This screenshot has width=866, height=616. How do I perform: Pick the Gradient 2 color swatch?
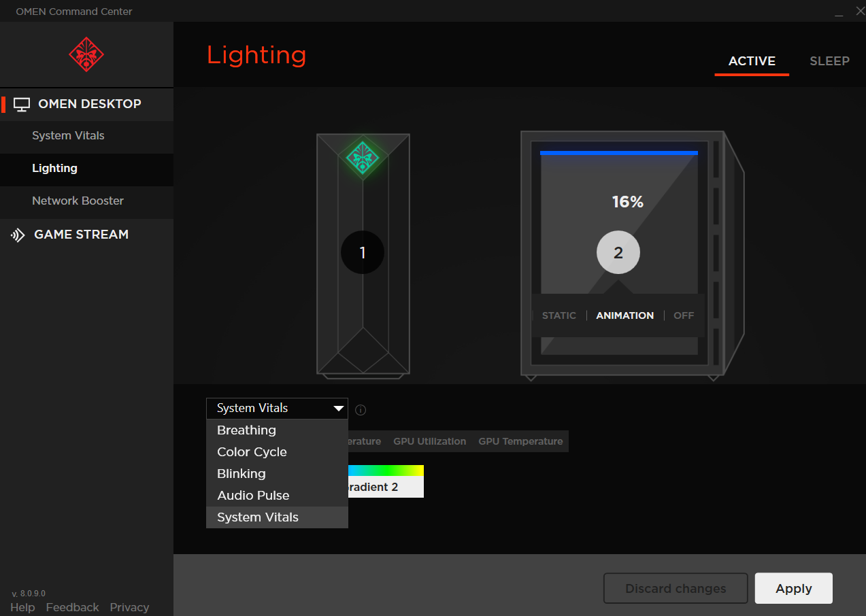(x=386, y=481)
